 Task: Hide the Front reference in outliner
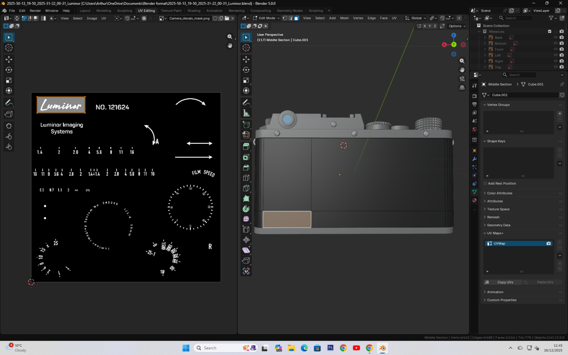coord(555,49)
